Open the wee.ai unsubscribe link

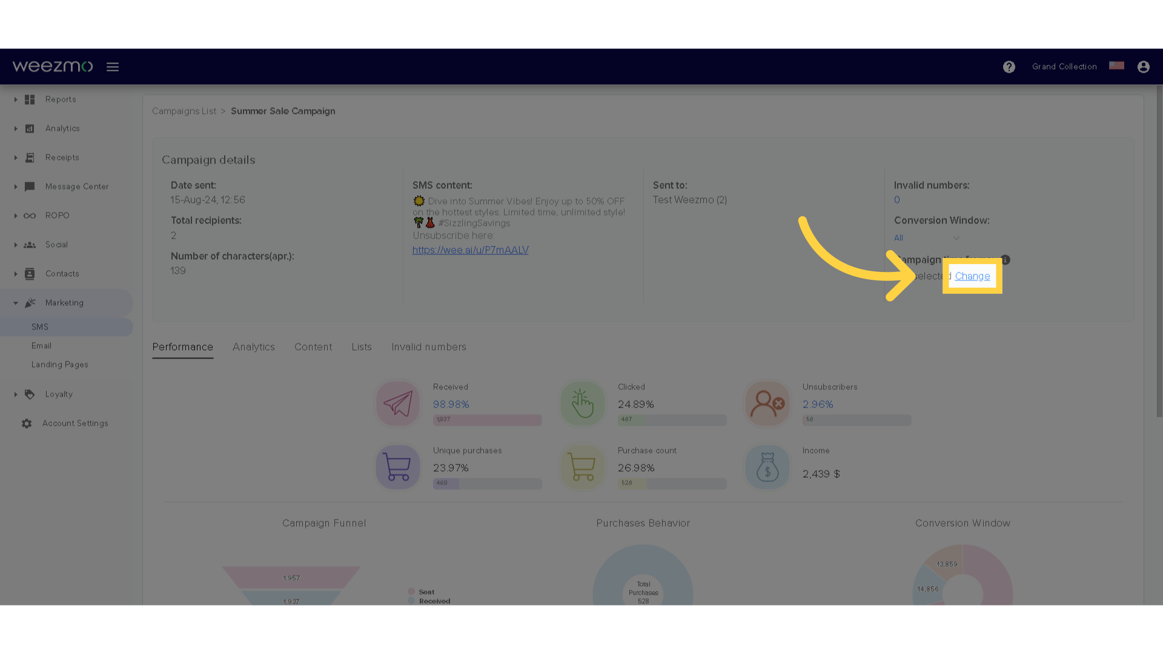point(471,250)
